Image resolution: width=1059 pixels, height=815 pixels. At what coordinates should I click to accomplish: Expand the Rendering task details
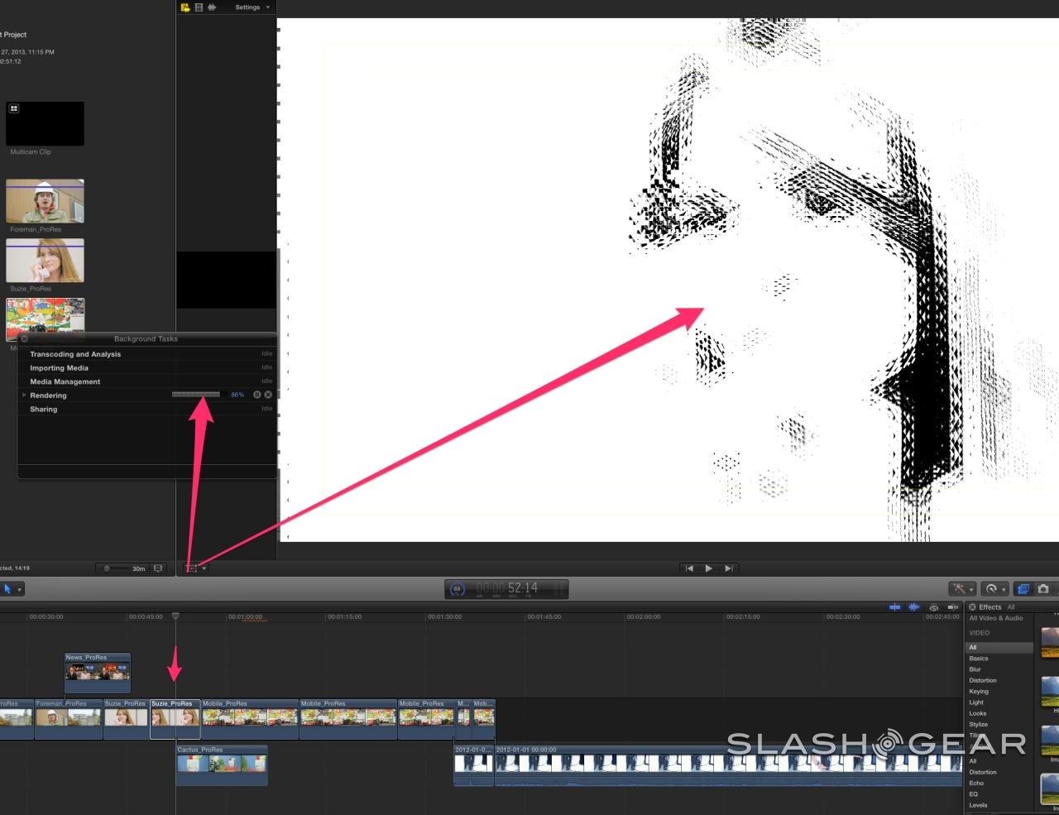tap(24, 396)
